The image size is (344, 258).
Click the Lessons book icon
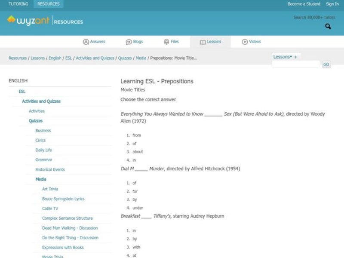[203, 42]
